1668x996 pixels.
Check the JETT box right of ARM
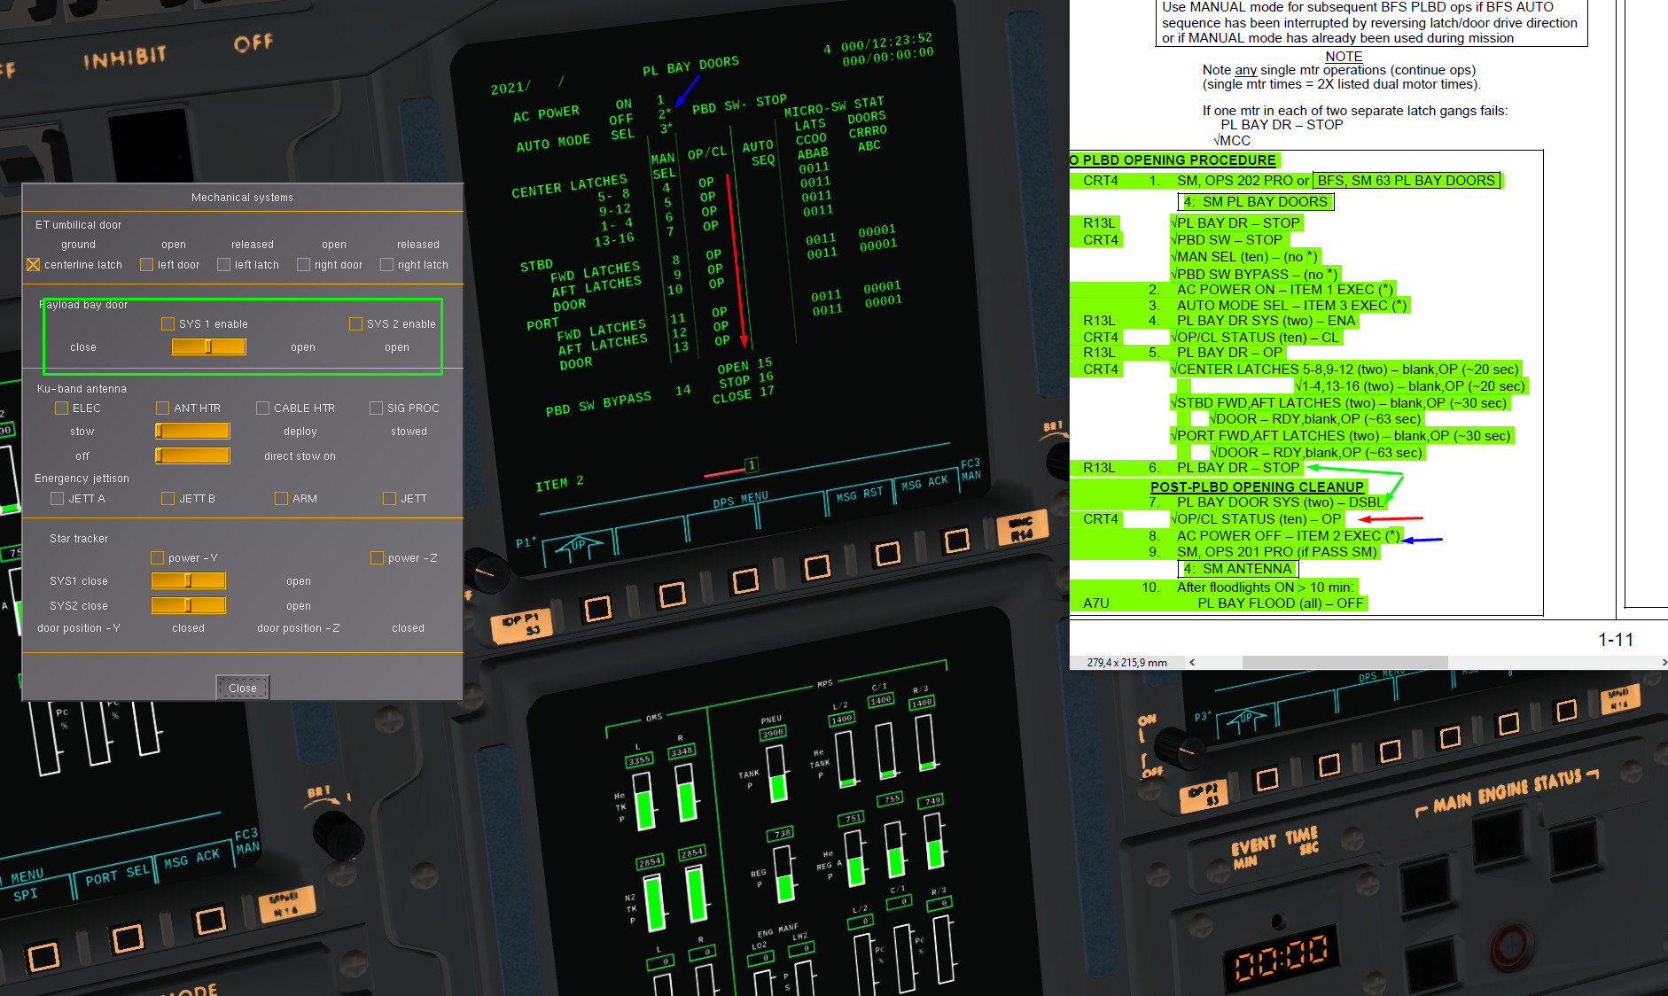(390, 498)
